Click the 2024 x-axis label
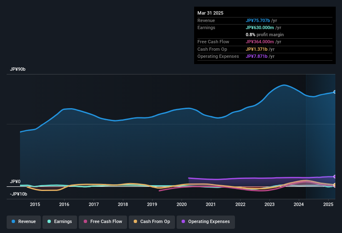The height and width of the screenshot is (233, 342). [x=299, y=204]
